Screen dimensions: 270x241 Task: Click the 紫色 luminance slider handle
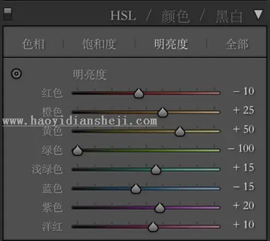pyautogui.click(x=160, y=208)
